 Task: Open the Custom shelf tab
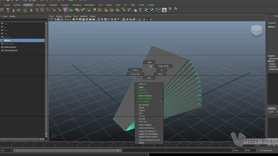coord(151,5)
